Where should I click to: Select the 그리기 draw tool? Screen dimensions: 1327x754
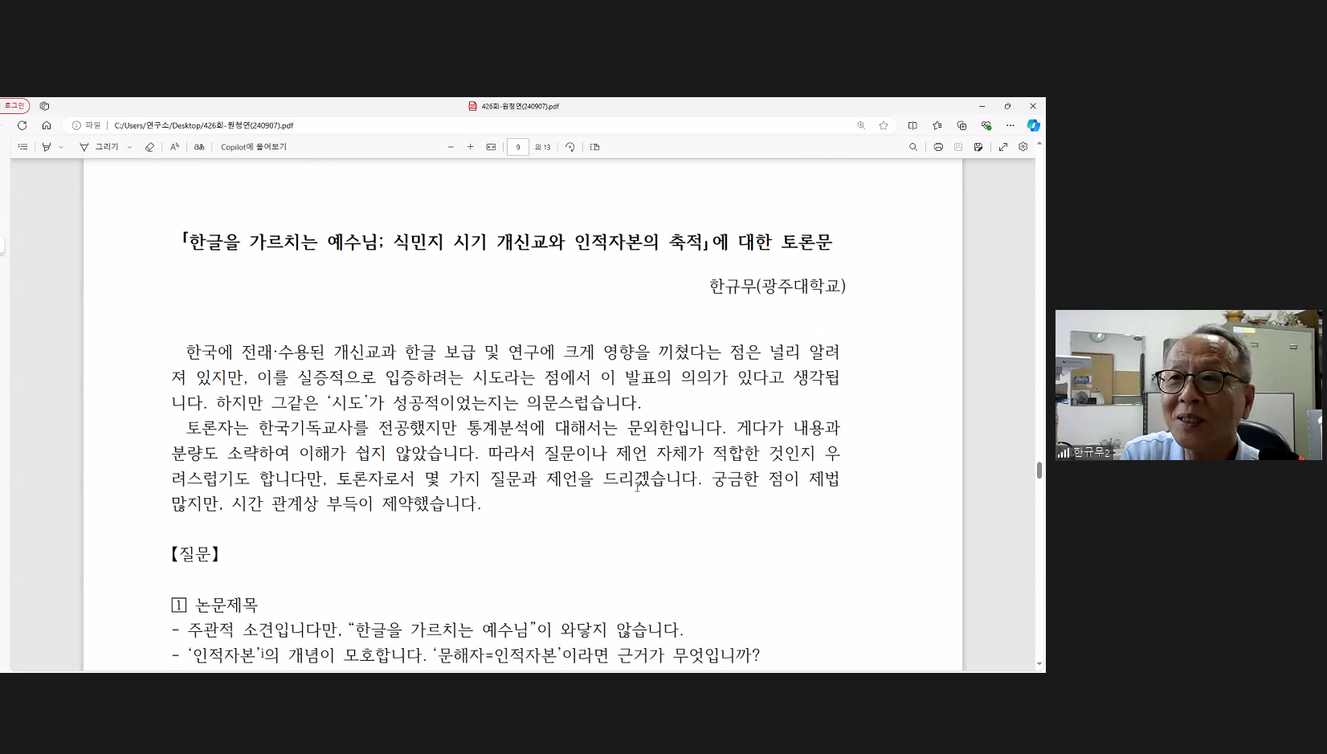click(x=99, y=147)
